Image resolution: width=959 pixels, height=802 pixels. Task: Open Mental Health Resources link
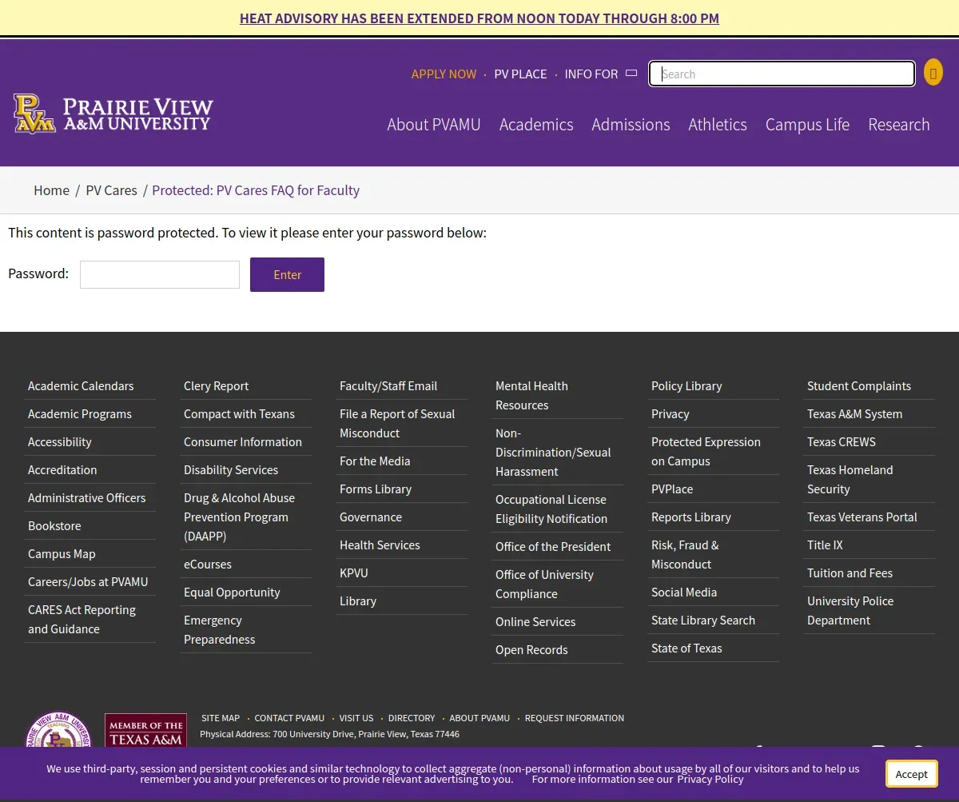point(531,395)
